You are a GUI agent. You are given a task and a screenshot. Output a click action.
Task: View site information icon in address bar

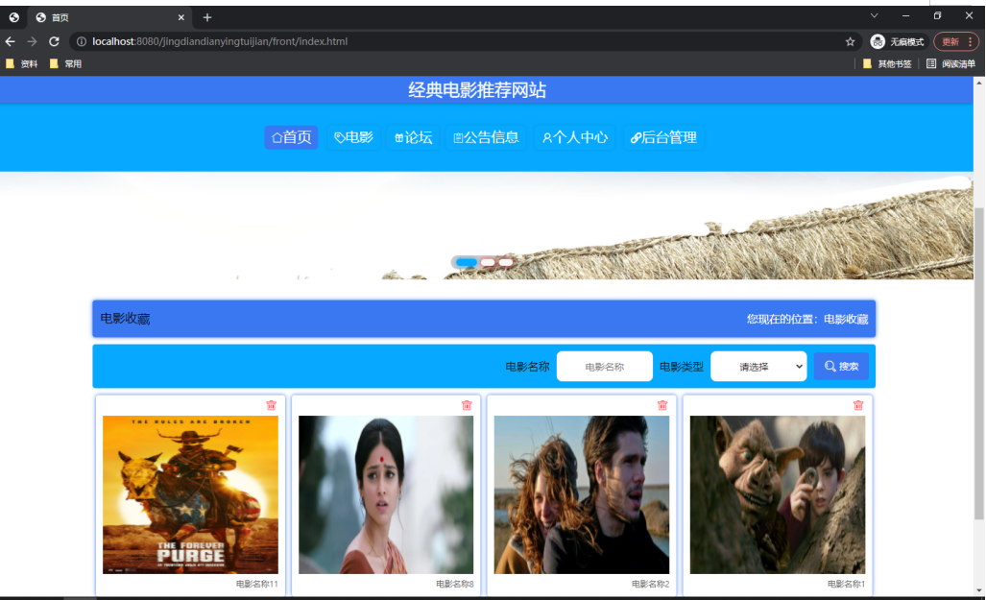click(81, 41)
